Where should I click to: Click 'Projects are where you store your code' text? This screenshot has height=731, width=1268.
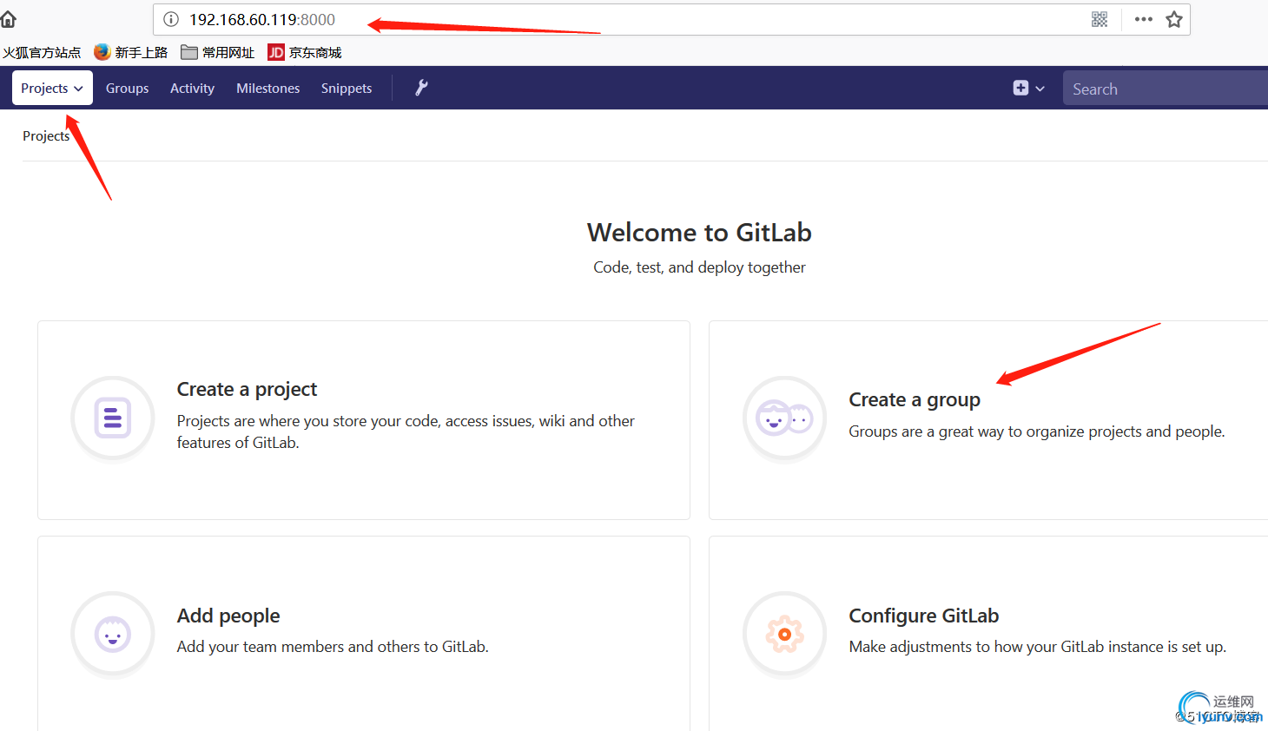[406, 431]
